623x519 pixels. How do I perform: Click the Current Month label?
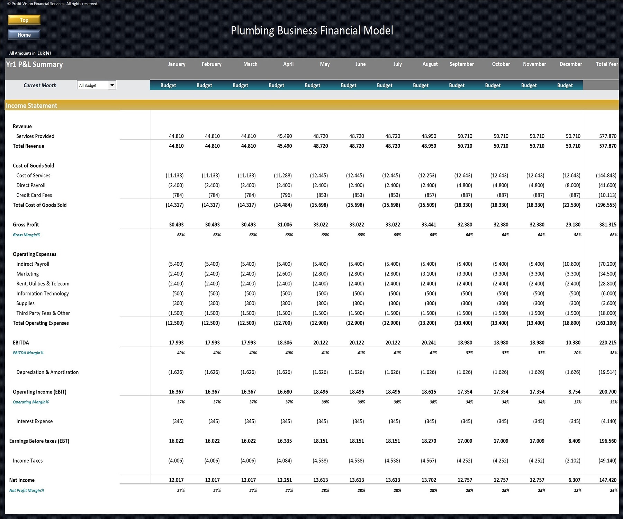pyautogui.click(x=40, y=85)
